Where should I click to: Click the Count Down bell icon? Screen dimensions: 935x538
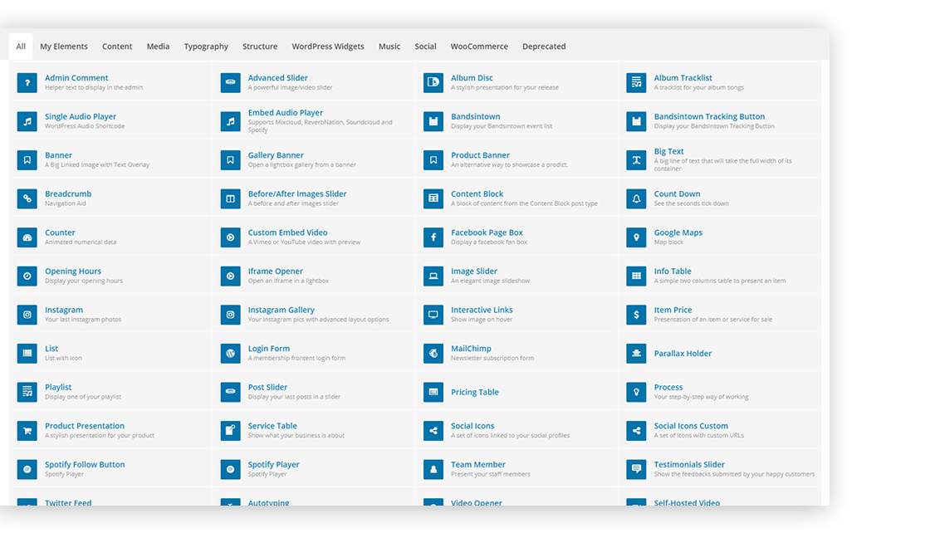636,198
